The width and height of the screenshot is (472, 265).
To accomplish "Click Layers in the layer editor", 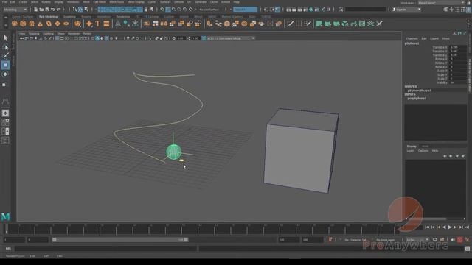I will [411, 151].
